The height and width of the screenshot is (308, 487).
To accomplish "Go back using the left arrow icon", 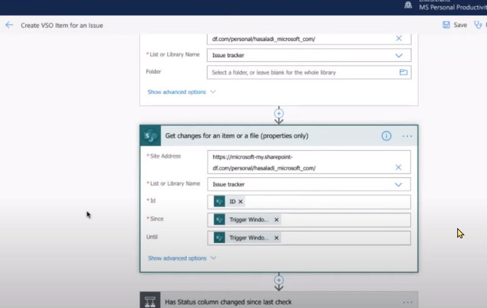I will [x=9, y=25].
